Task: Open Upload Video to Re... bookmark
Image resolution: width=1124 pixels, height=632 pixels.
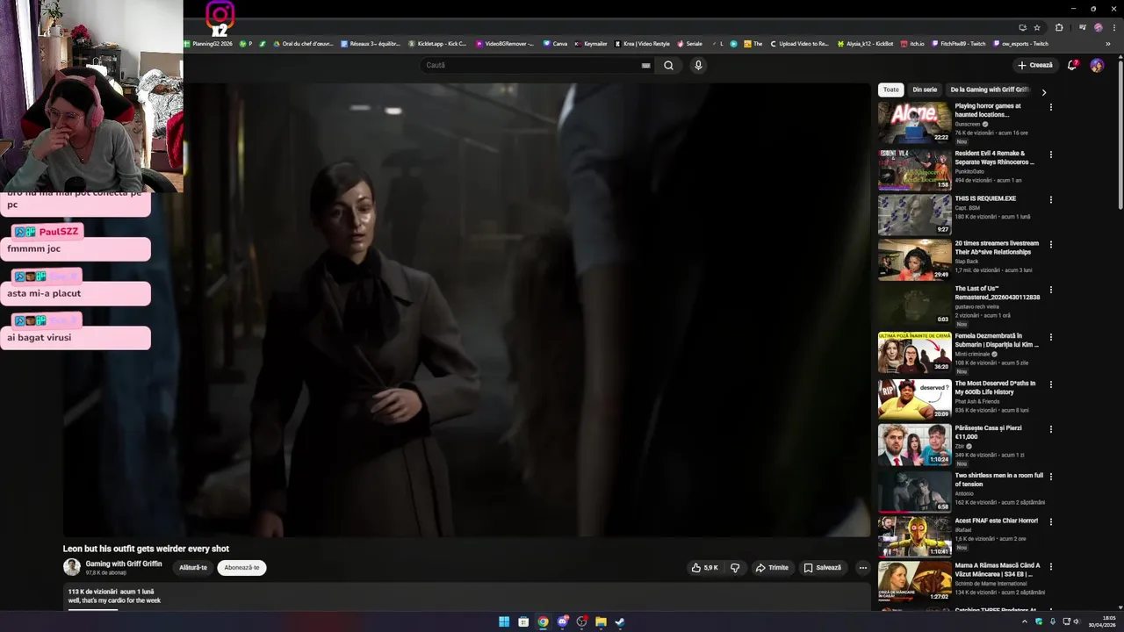Action: pos(799,43)
